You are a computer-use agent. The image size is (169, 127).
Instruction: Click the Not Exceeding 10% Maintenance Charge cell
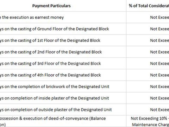tap(150, 121)
